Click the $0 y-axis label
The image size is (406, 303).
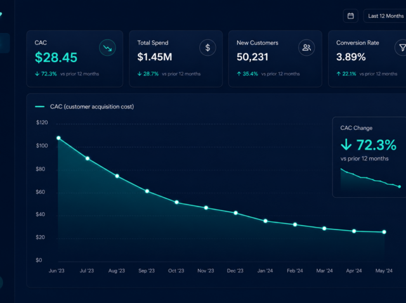39,260
